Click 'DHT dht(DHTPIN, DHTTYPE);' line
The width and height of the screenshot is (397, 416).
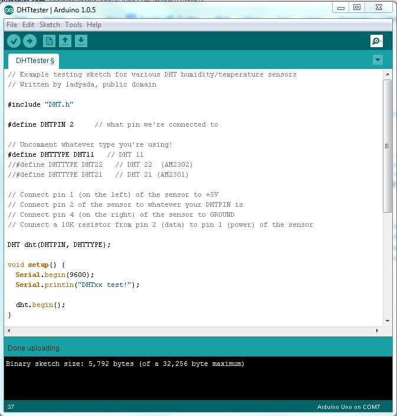(x=59, y=245)
